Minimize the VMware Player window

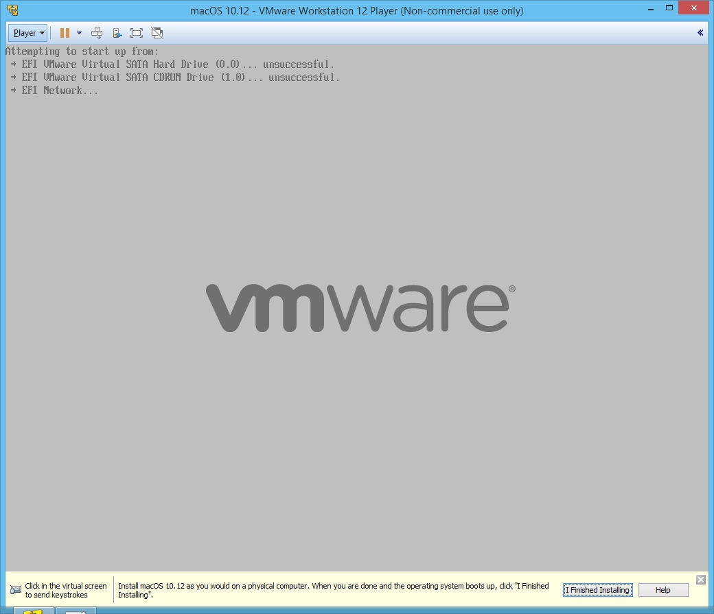coord(651,9)
